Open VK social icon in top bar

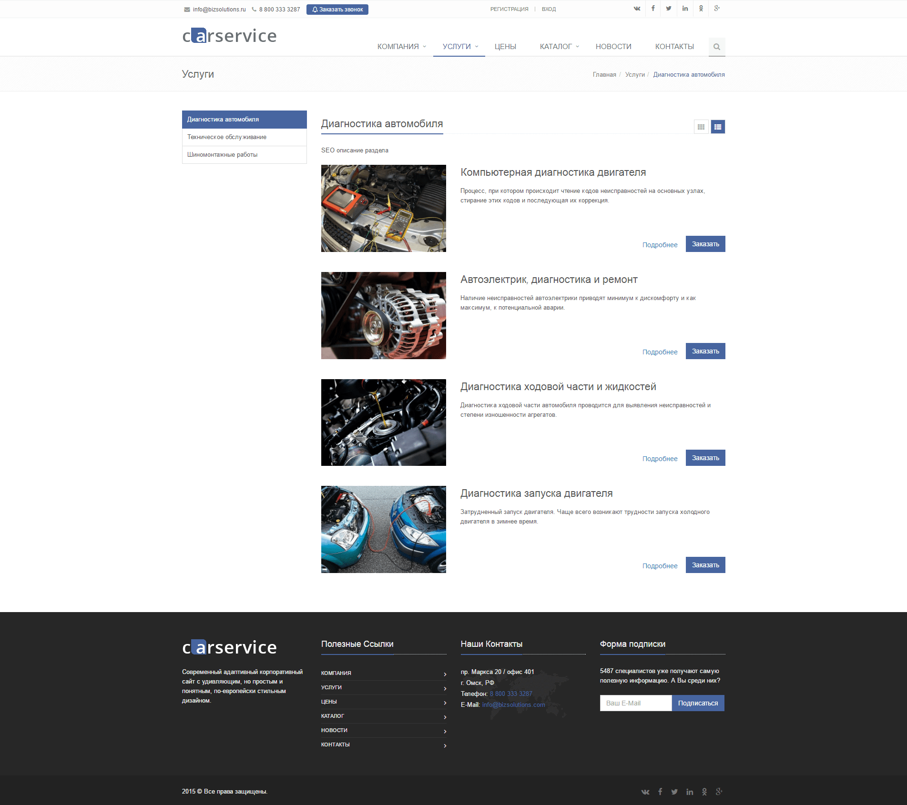(x=637, y=9)
